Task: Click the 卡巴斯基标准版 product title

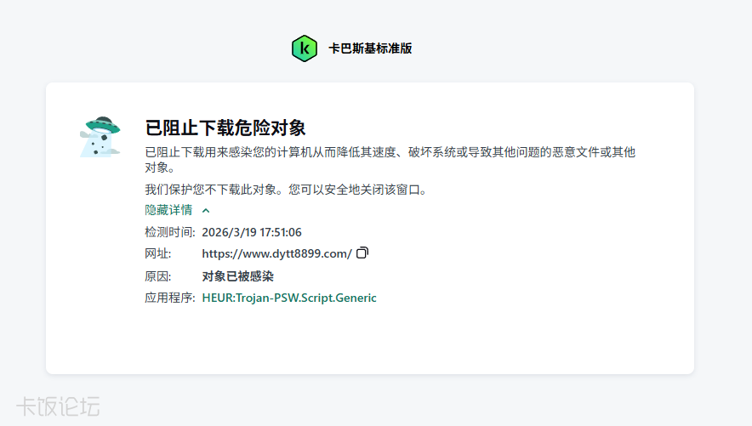Action: point(370,48)
